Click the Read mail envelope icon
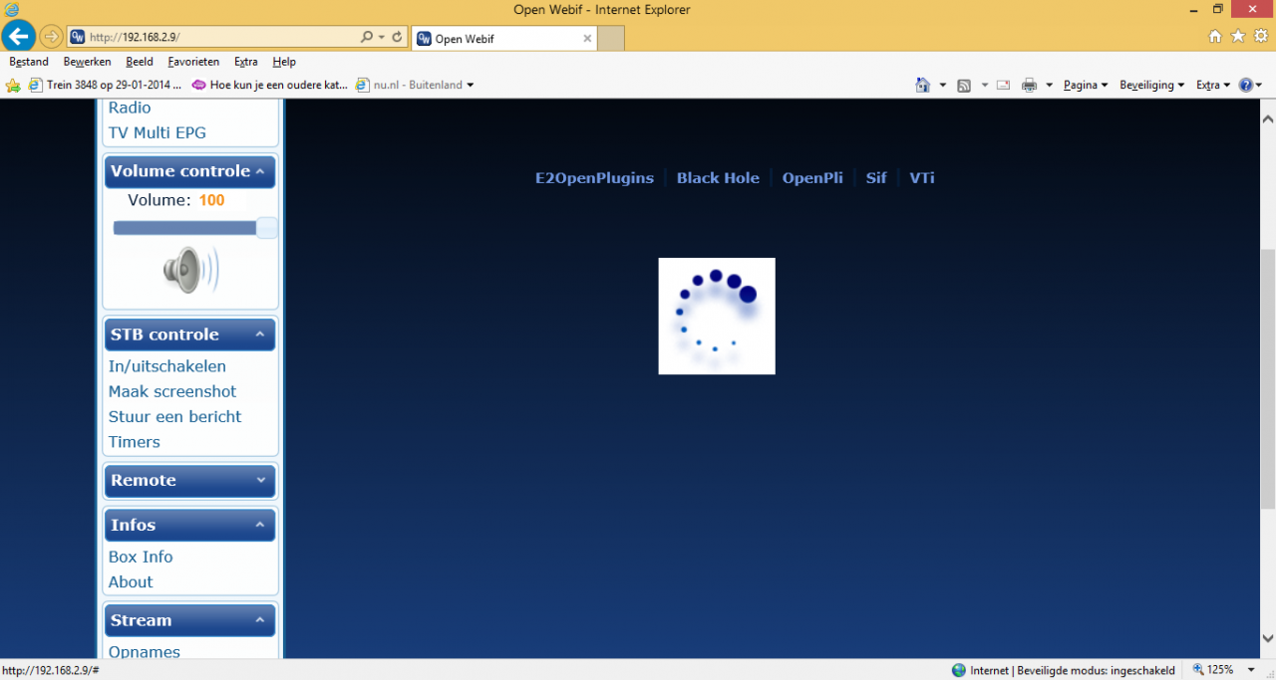The width and height of the screenshot is (1276, 680). [x=1003, y=86]
